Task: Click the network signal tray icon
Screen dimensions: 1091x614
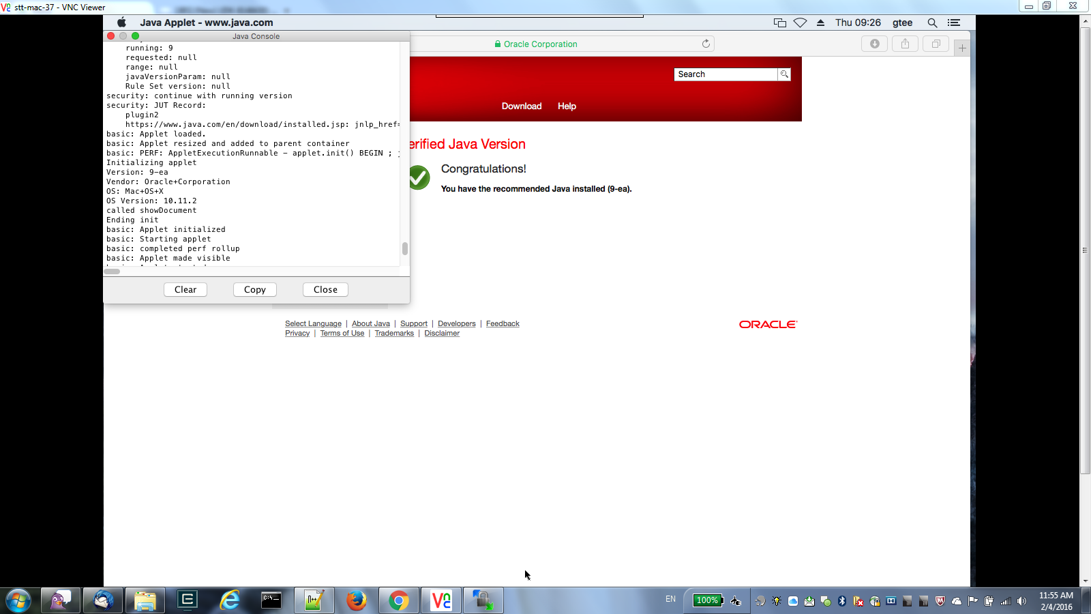Action: 1006,601
